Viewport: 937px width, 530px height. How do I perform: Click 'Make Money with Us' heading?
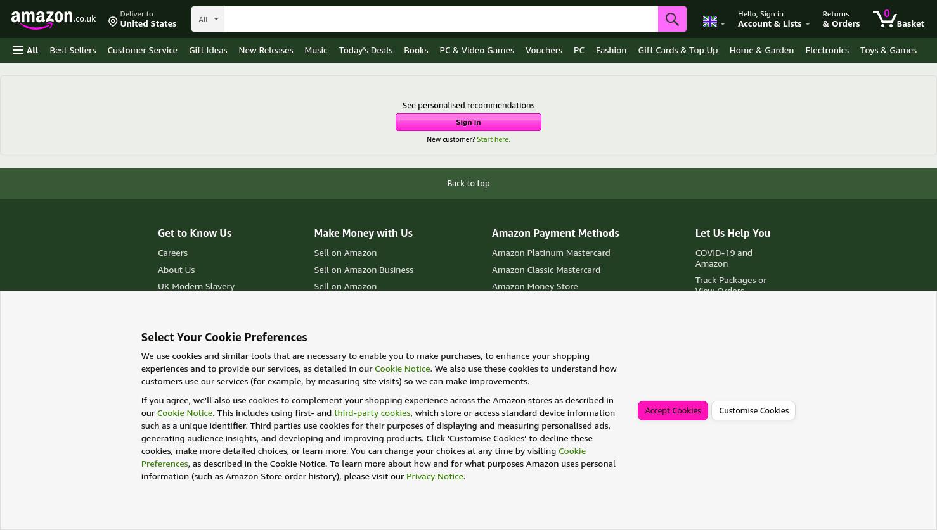(x=363, y=233)
